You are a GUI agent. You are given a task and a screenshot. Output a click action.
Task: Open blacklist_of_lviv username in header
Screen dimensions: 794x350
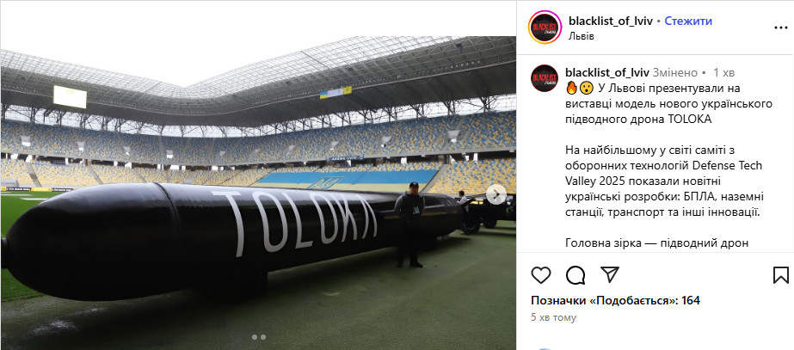click(611, 21)
